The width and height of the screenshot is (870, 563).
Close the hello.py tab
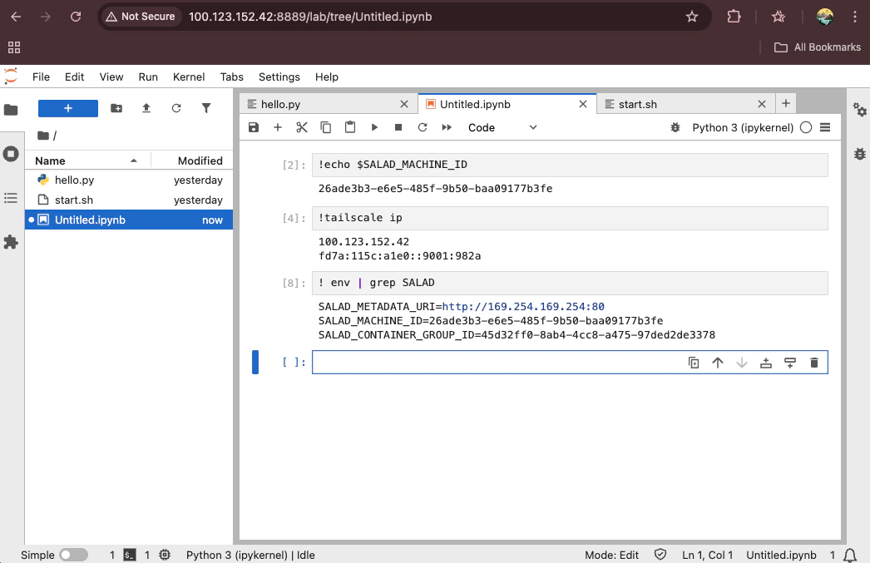(x=404, y=104)
